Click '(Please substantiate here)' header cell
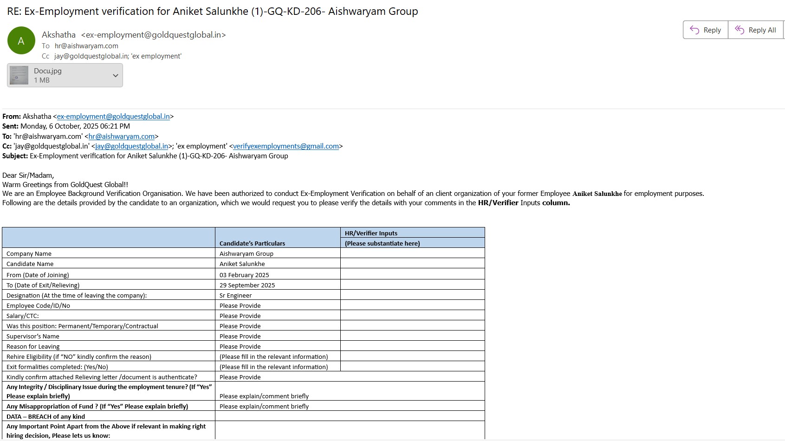Viewport: 785px width, 441px height. click(383, 243)
